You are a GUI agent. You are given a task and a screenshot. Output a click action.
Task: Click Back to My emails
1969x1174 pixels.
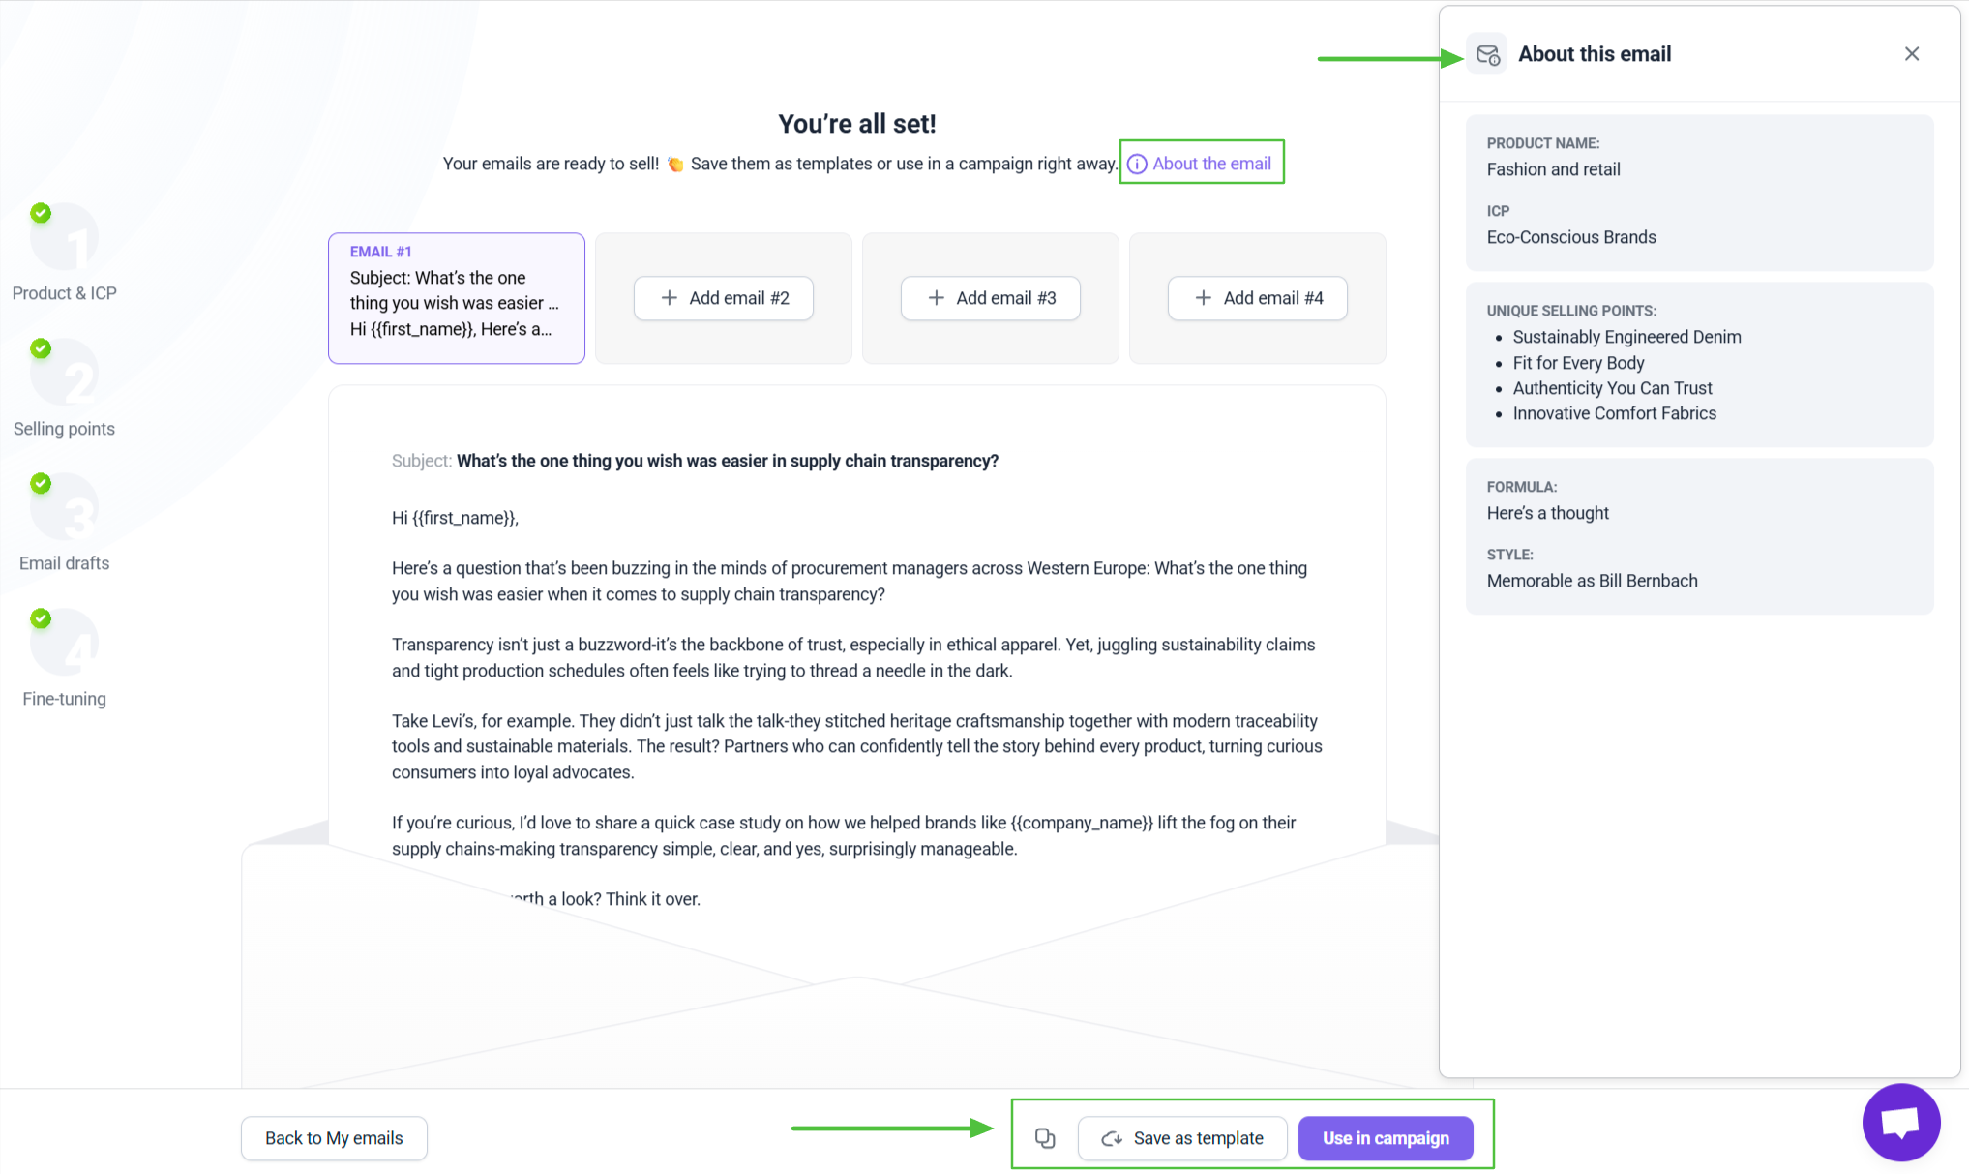[334, 1138]
